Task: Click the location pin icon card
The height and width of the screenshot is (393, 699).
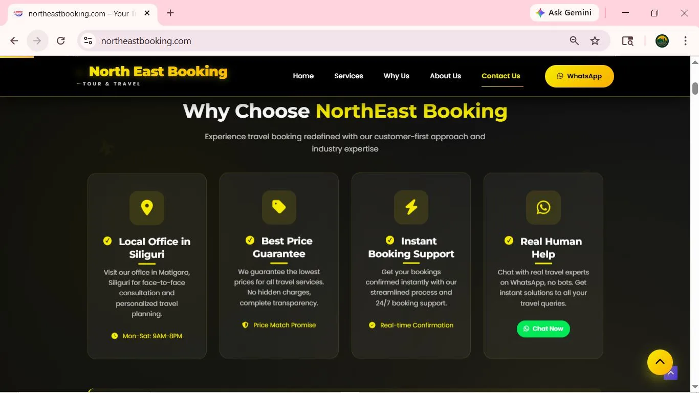Action: pos(147,208)
